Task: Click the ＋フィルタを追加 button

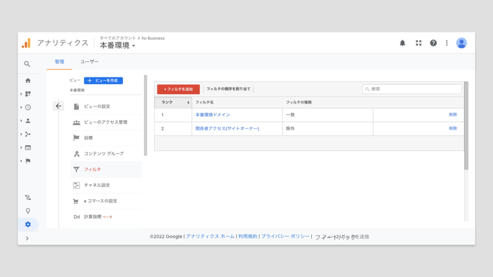Action: (x=178, y=89)
